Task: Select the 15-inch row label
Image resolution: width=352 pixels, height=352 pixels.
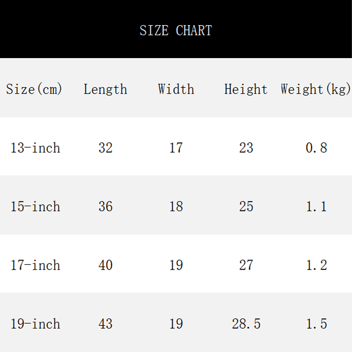Action: tap(35, 206)
